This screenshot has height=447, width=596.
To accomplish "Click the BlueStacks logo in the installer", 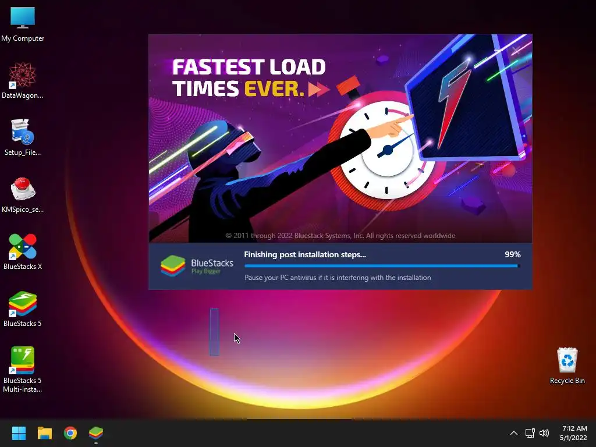I will [197, 265].
